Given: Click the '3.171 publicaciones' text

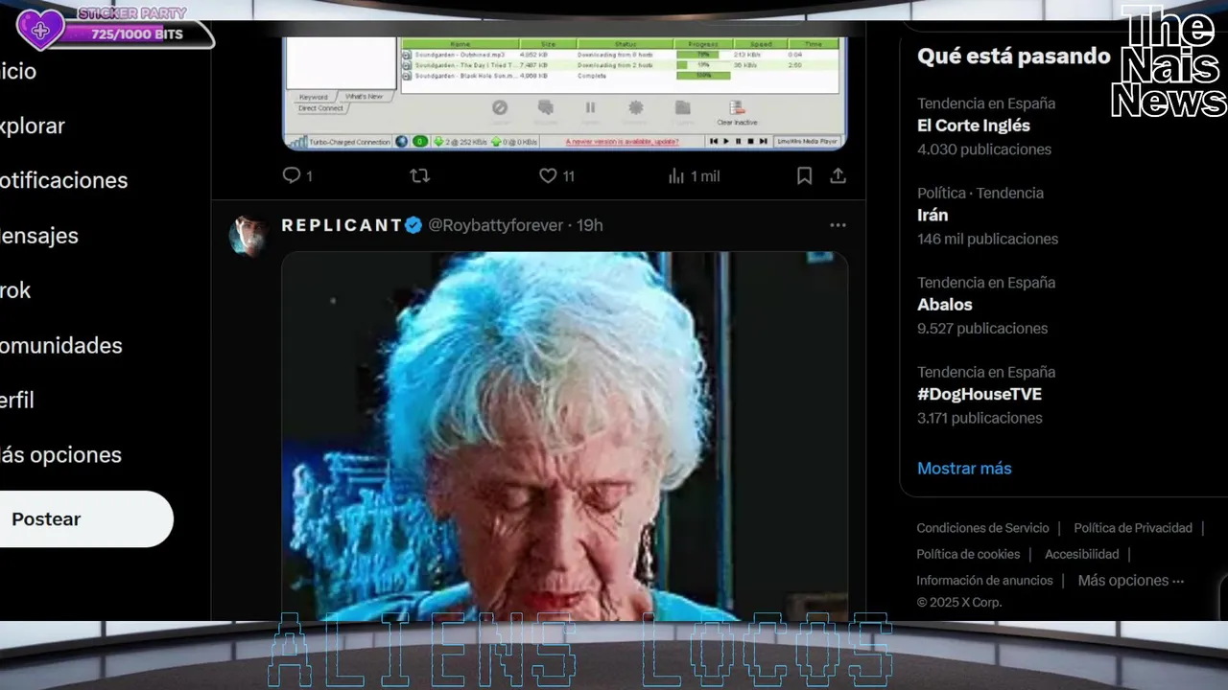Looking at the screenshot, I should tap(980, 418).
